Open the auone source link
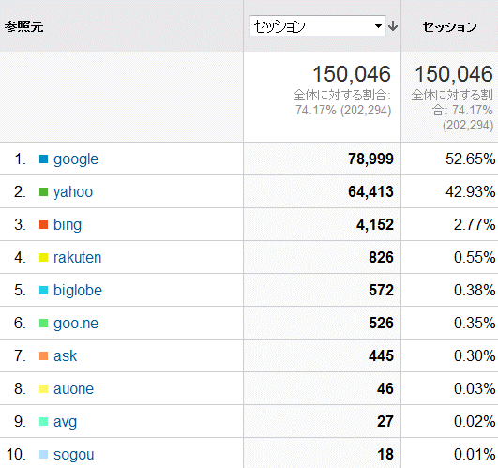This screenshot has height=468, width=498. [x=73, y=389]
